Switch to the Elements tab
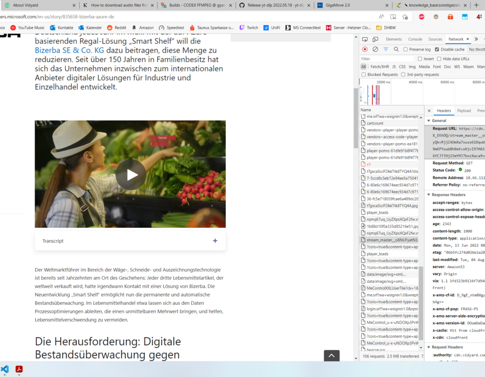 tap(394, 39)
